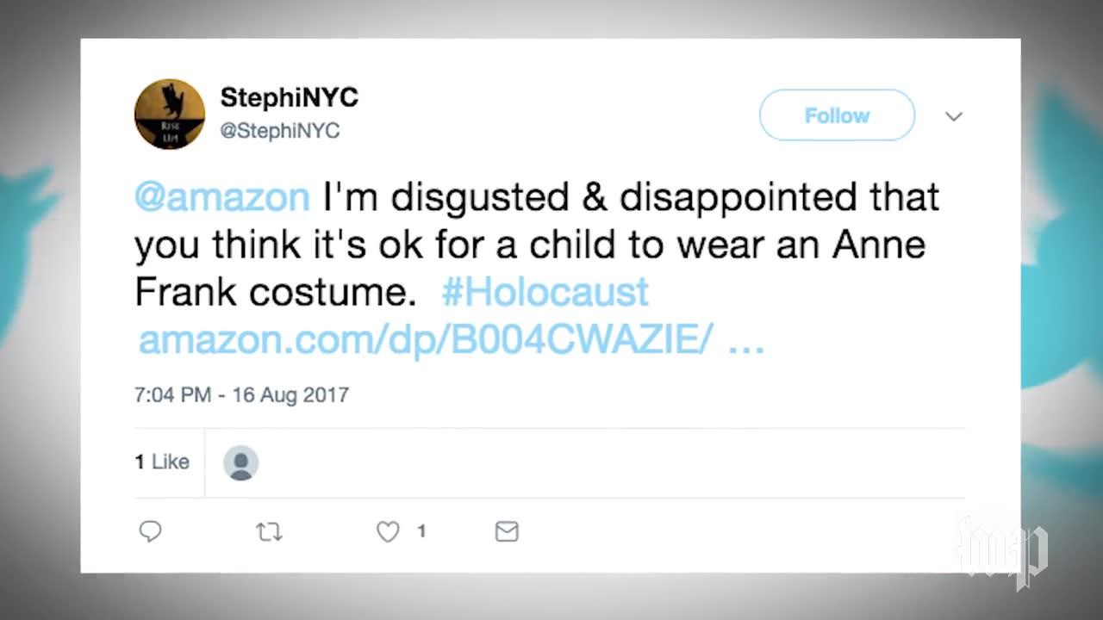Open the 7:04 PM - 16 Aug 2017 timestamp
This screenshot has width=1103, height=620.
(241, 395)
